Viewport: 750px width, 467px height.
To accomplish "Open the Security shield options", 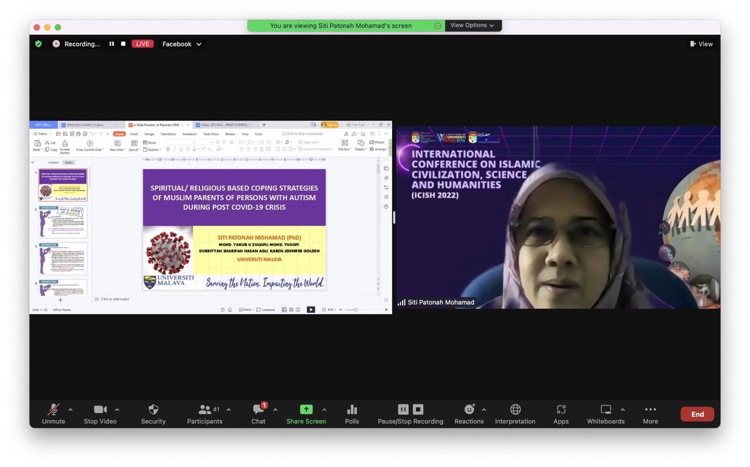I will pyautogui.click(x=153, y=414).
